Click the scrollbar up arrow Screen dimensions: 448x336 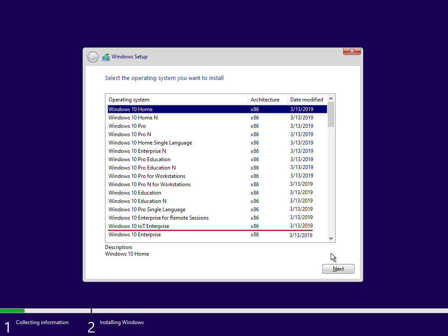(331, 98)
